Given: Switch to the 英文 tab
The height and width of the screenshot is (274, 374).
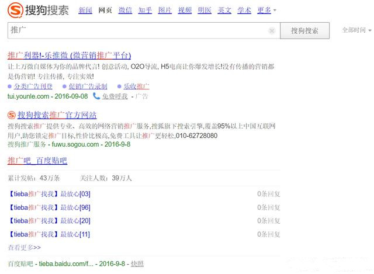Looking at the screenshot, I should (x=224, y=11).
